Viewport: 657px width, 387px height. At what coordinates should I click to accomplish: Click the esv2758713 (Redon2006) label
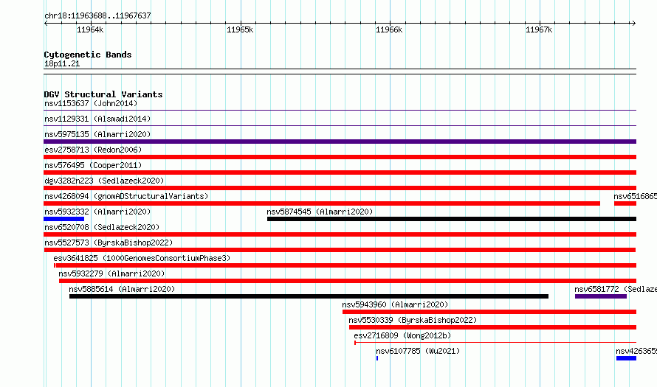pos(93,150)
